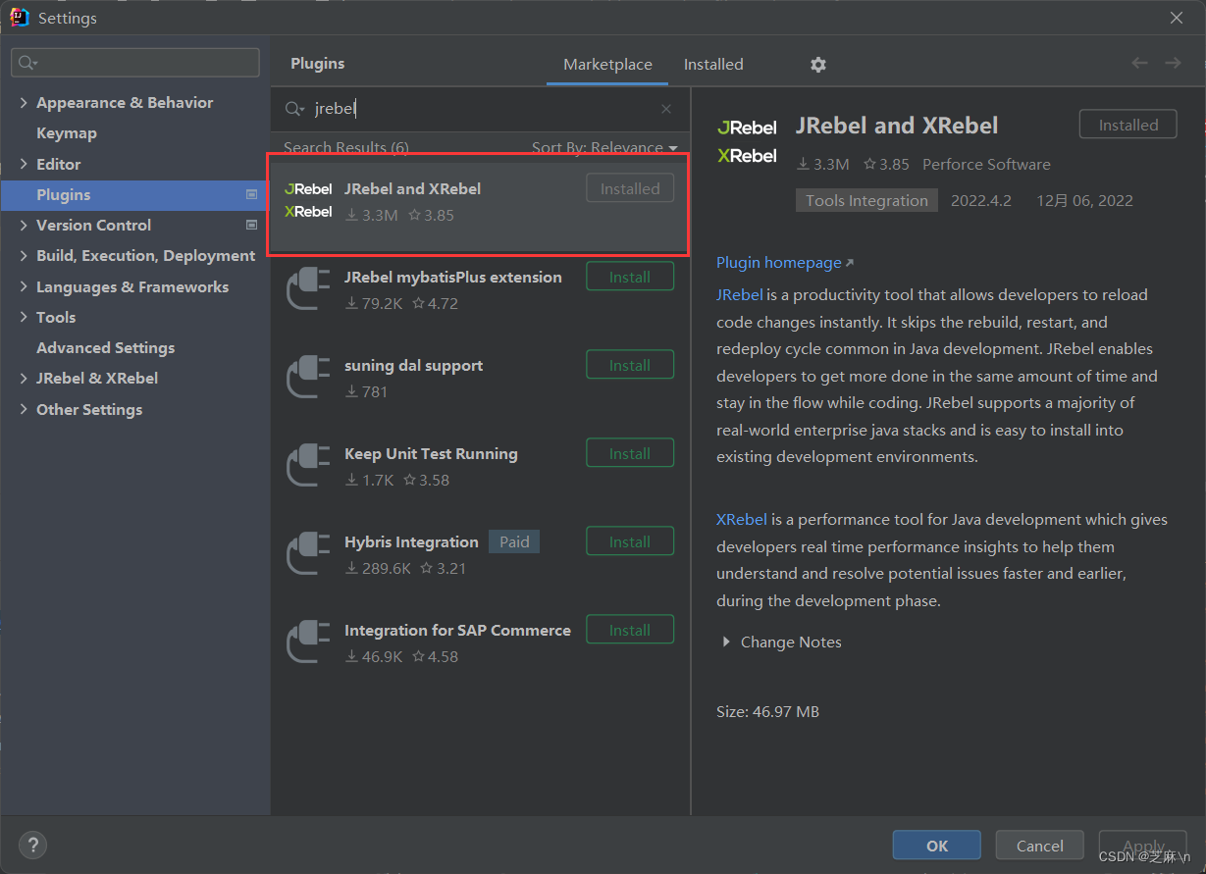Image resolution: width=1206 pixels, height=874 pixels.
Task: Click the Plugins row project-level icon
Action: 251,194
